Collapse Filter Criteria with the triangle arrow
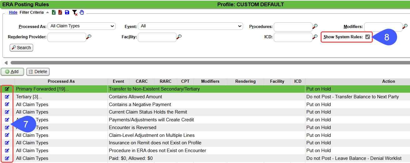The width and height of the screenshot is (410, 163). [47, 12]
